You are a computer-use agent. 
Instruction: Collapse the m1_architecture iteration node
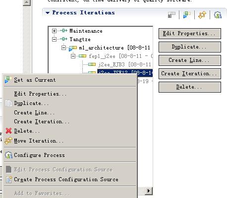(63, 48)
